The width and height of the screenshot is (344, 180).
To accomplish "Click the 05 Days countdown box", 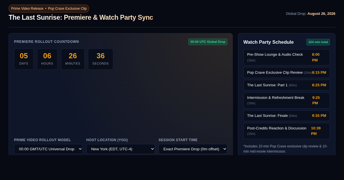I will pyautogui.click(x=24, y=59).
